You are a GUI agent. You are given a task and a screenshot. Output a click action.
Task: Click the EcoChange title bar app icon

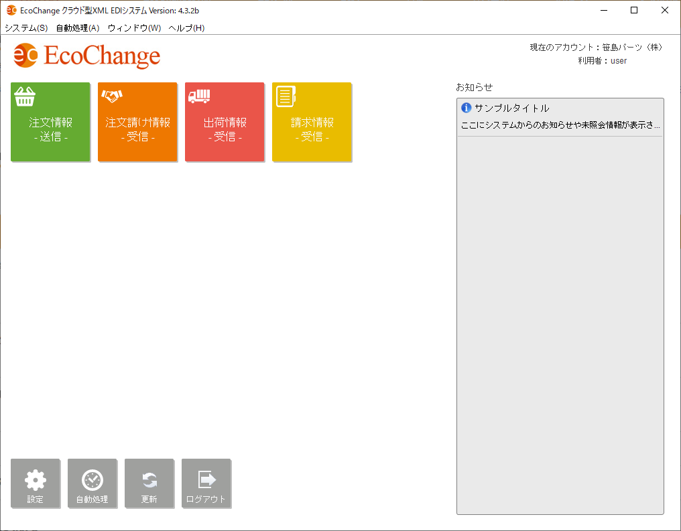click(x=11, y=10)
